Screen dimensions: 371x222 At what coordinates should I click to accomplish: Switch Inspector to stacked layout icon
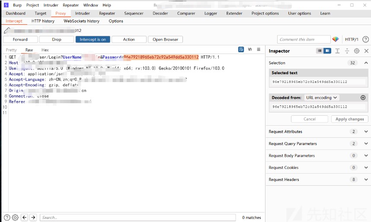[x=320, y=51]
